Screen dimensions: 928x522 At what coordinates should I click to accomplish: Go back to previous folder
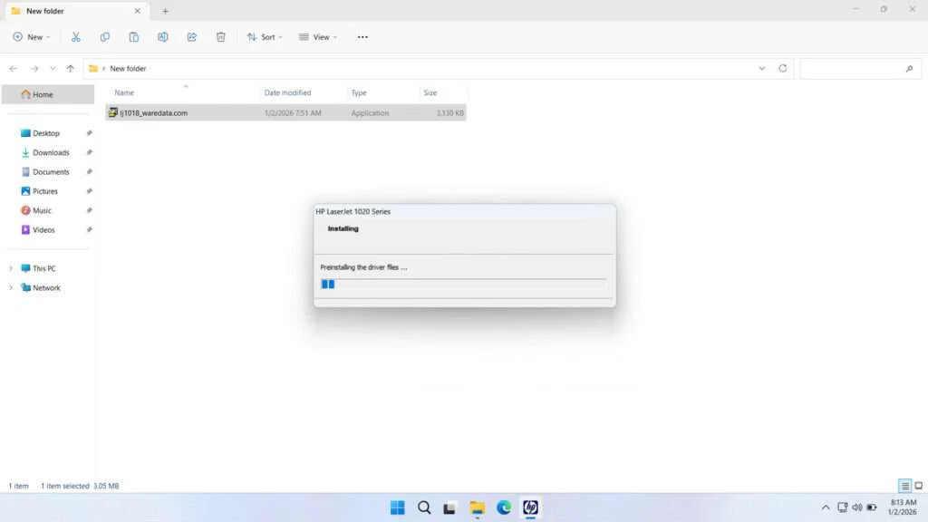click(13, 68)
